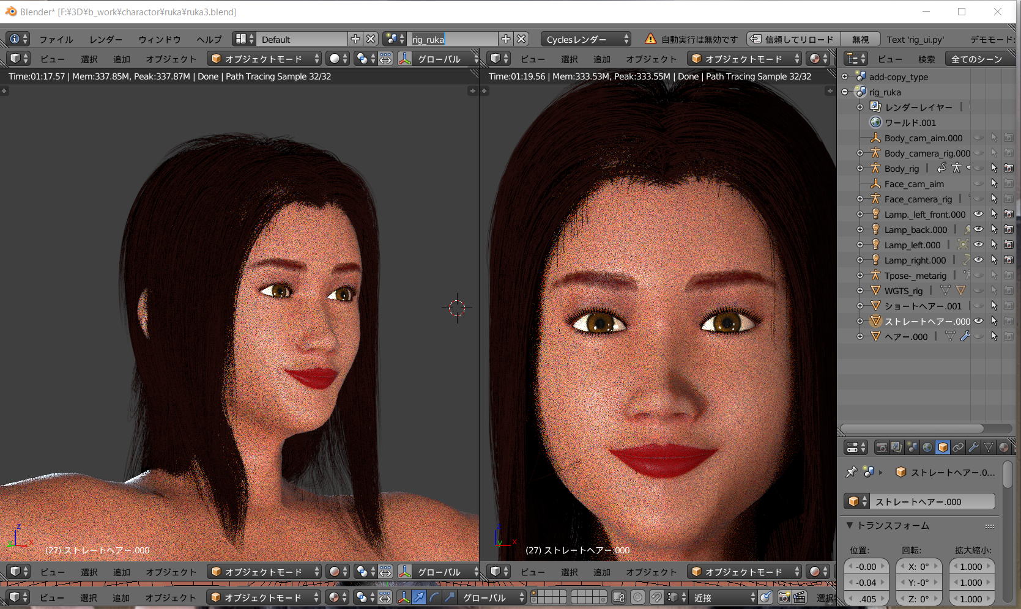Open the Render properties camera tab

(x=881, y=448)
